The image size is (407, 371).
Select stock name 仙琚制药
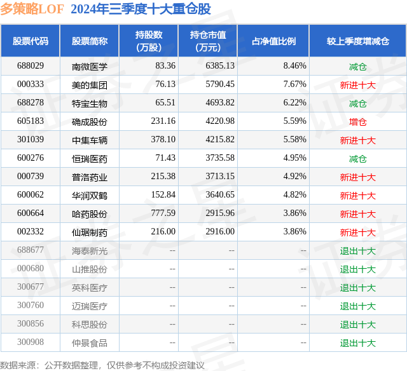(90, 233)
